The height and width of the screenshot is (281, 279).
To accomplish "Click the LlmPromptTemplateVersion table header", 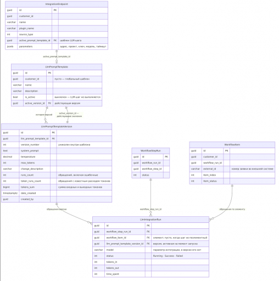I will tap(57, 127).
